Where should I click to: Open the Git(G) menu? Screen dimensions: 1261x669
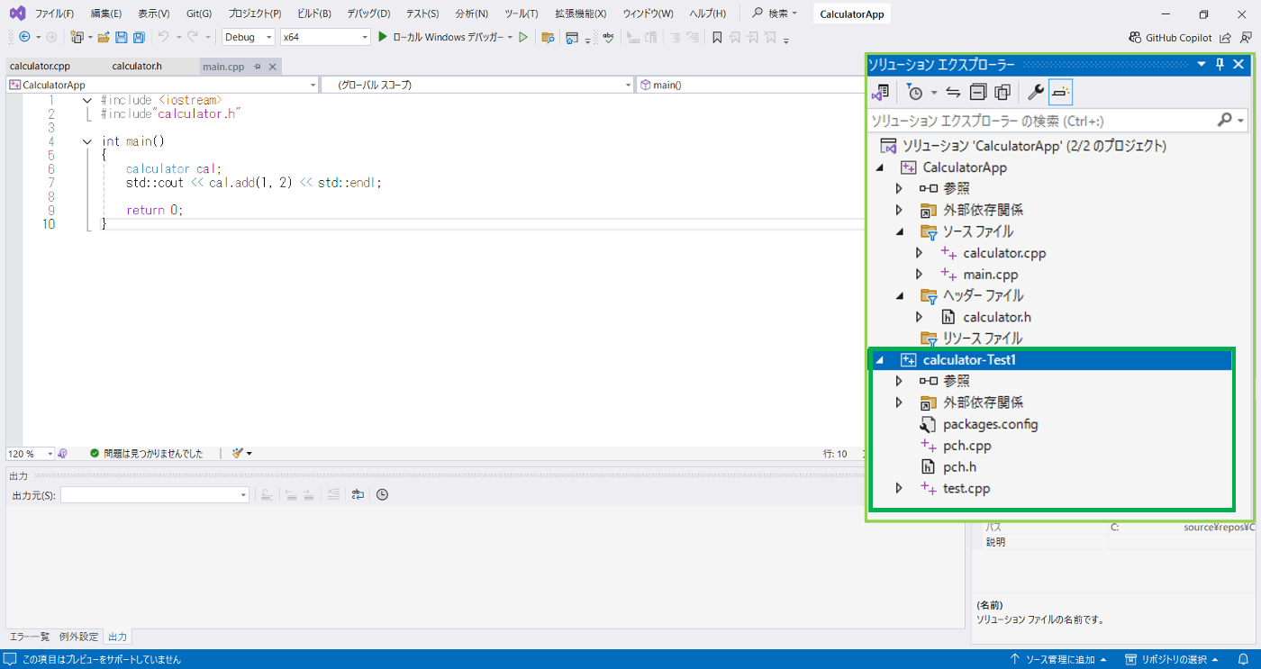click(x=199, y=14)
